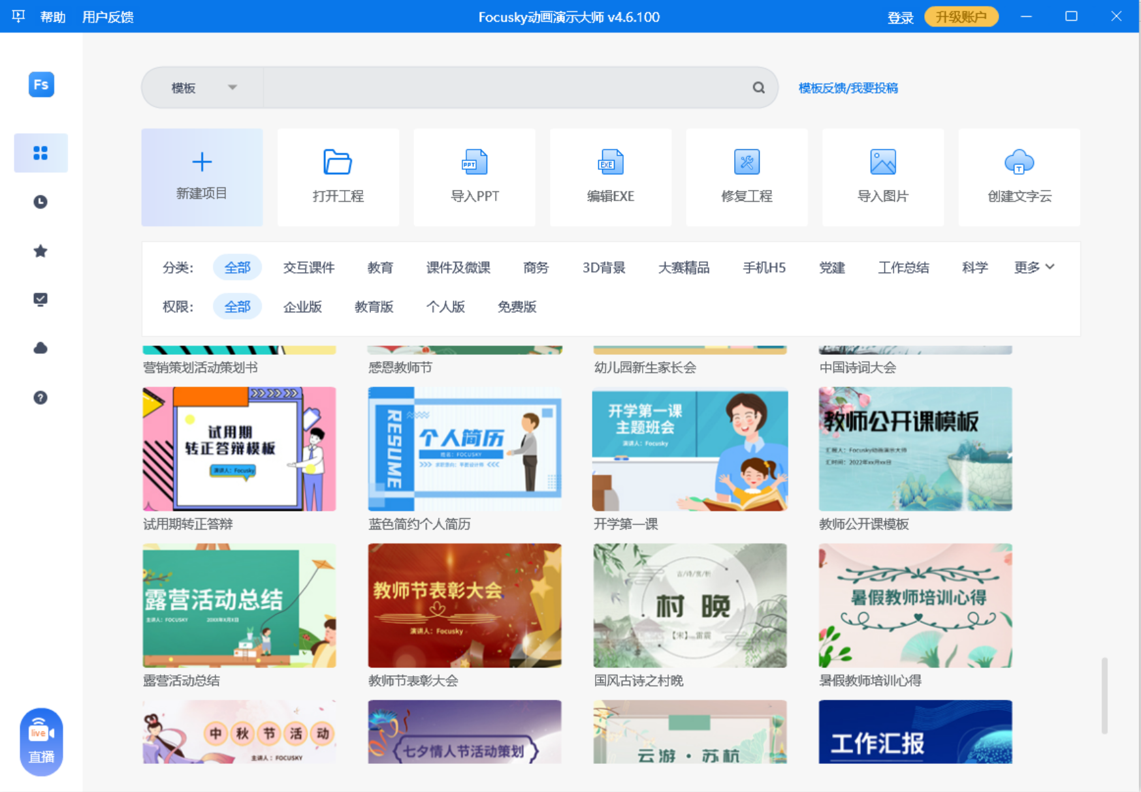This screenshot has width=1141, height=792.
Task: Open recent projects clock icon
Action: (40, 202)
